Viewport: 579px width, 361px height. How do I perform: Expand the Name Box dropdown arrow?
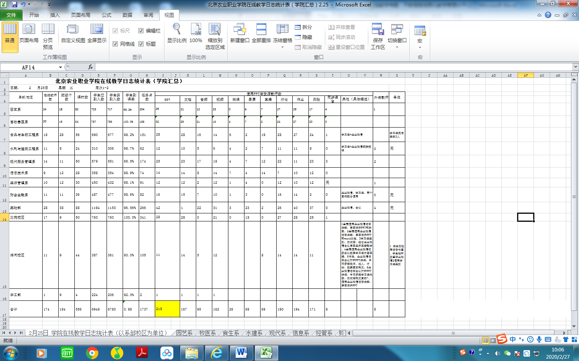tap(60, 67)
